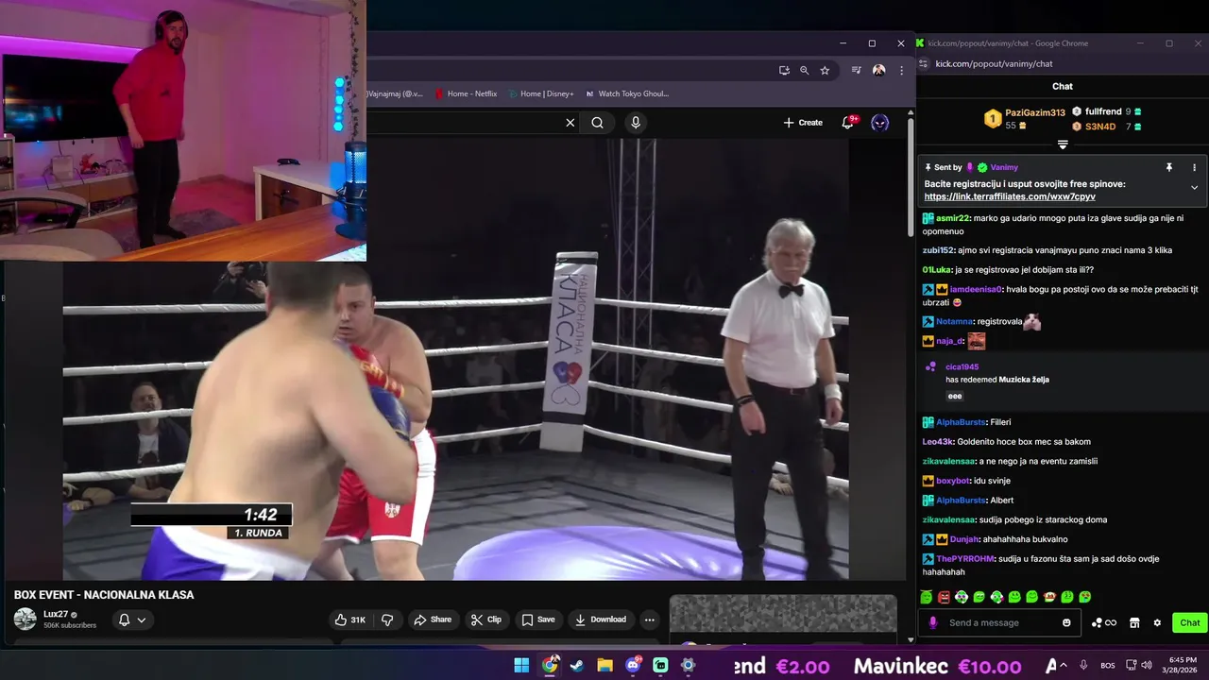
Task: Open pinned message three-dot options
Action: tap(1194, 167)
